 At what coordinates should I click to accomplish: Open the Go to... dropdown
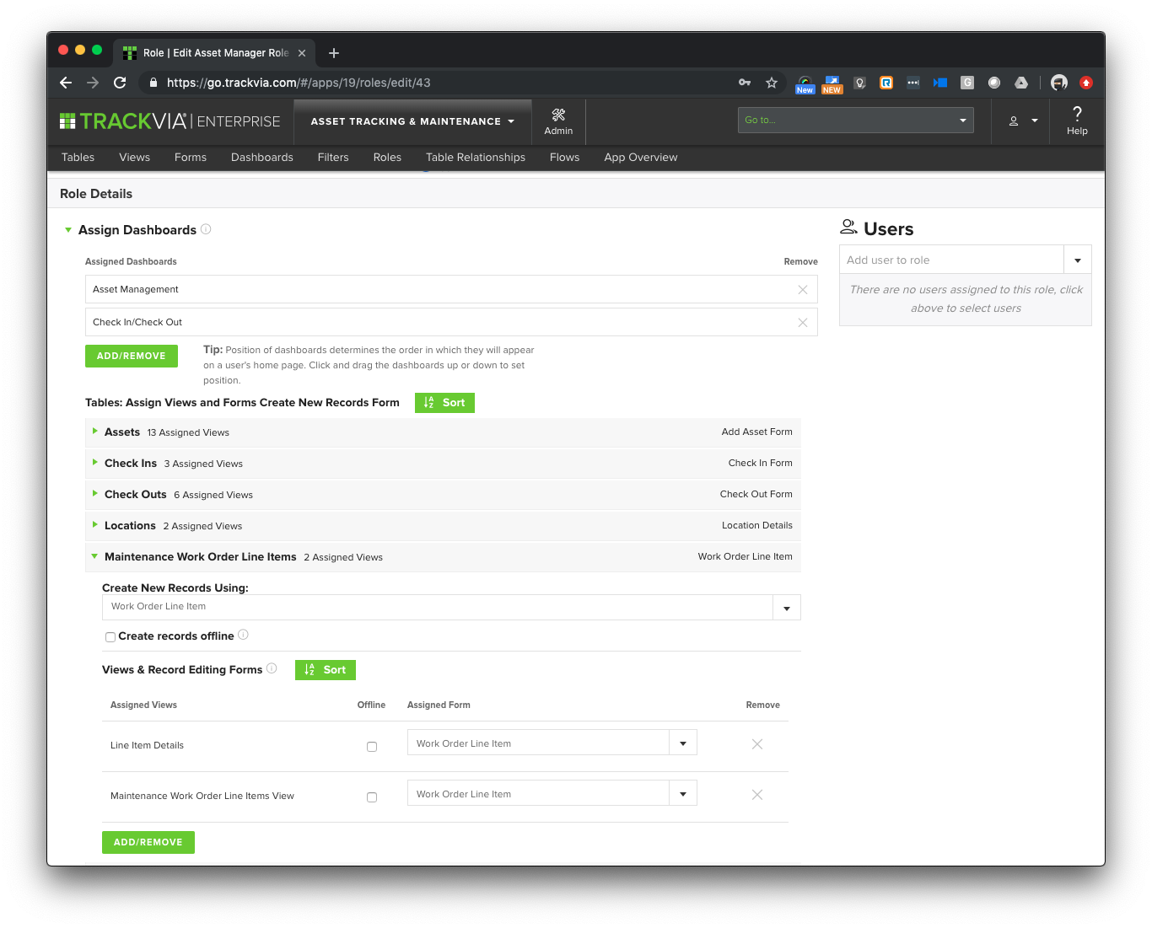[856, 120]
